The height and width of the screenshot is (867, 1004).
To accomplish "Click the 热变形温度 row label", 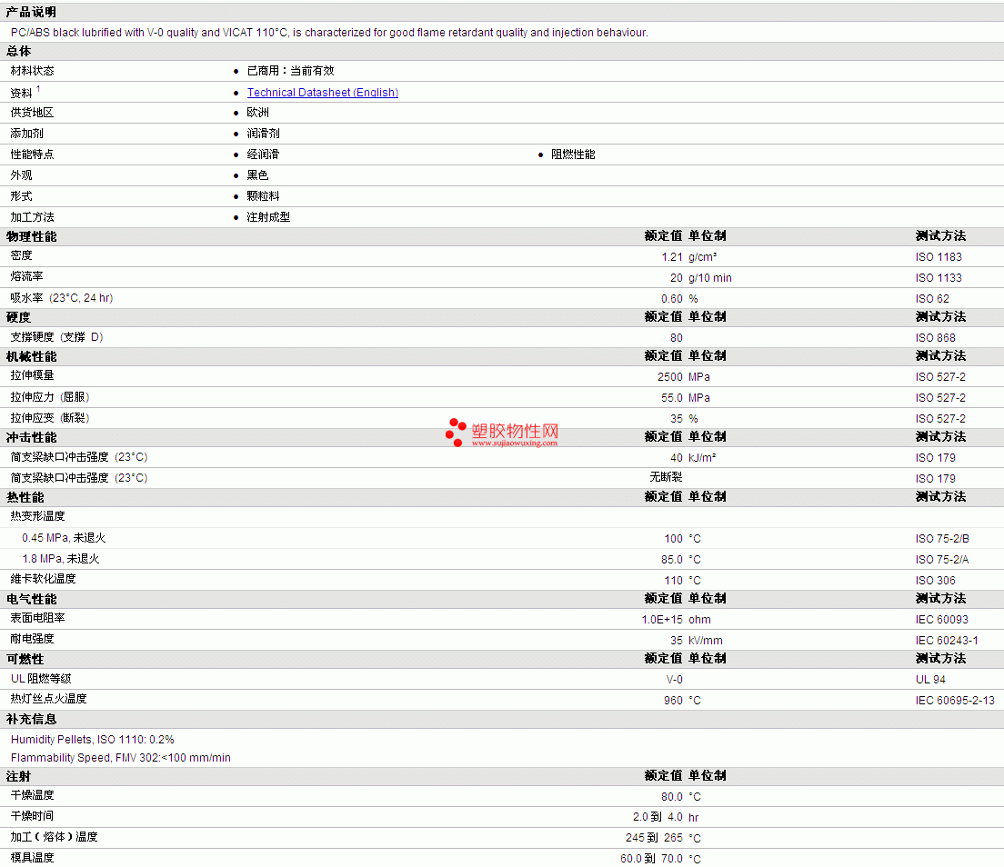I will [x=38, y=516].
